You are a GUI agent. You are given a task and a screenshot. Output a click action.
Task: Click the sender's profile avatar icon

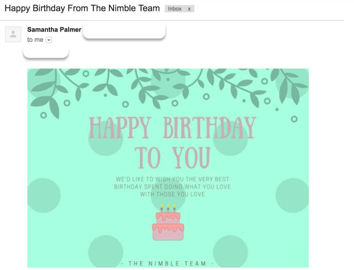tap(13, 35)
